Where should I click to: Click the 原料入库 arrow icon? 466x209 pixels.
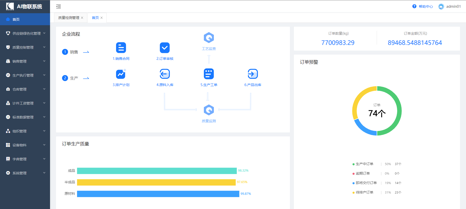click(165, 74)
